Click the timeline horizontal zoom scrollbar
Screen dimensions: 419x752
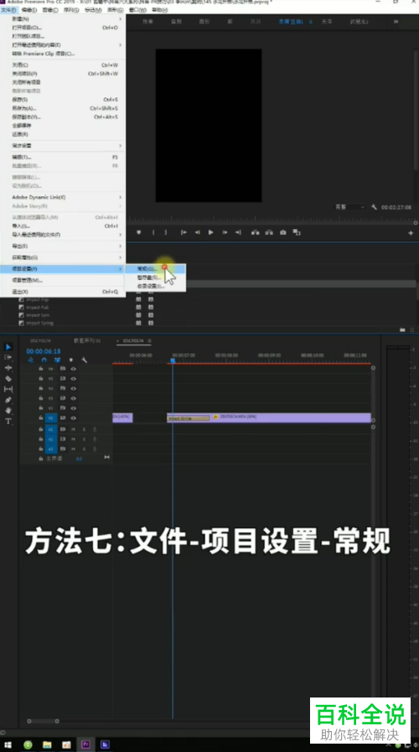(x=43, y=721)
